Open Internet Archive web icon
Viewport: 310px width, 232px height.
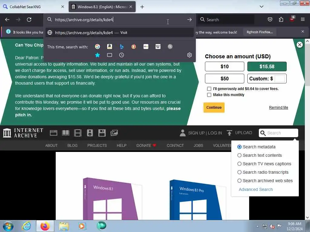[x=54, y=133]
